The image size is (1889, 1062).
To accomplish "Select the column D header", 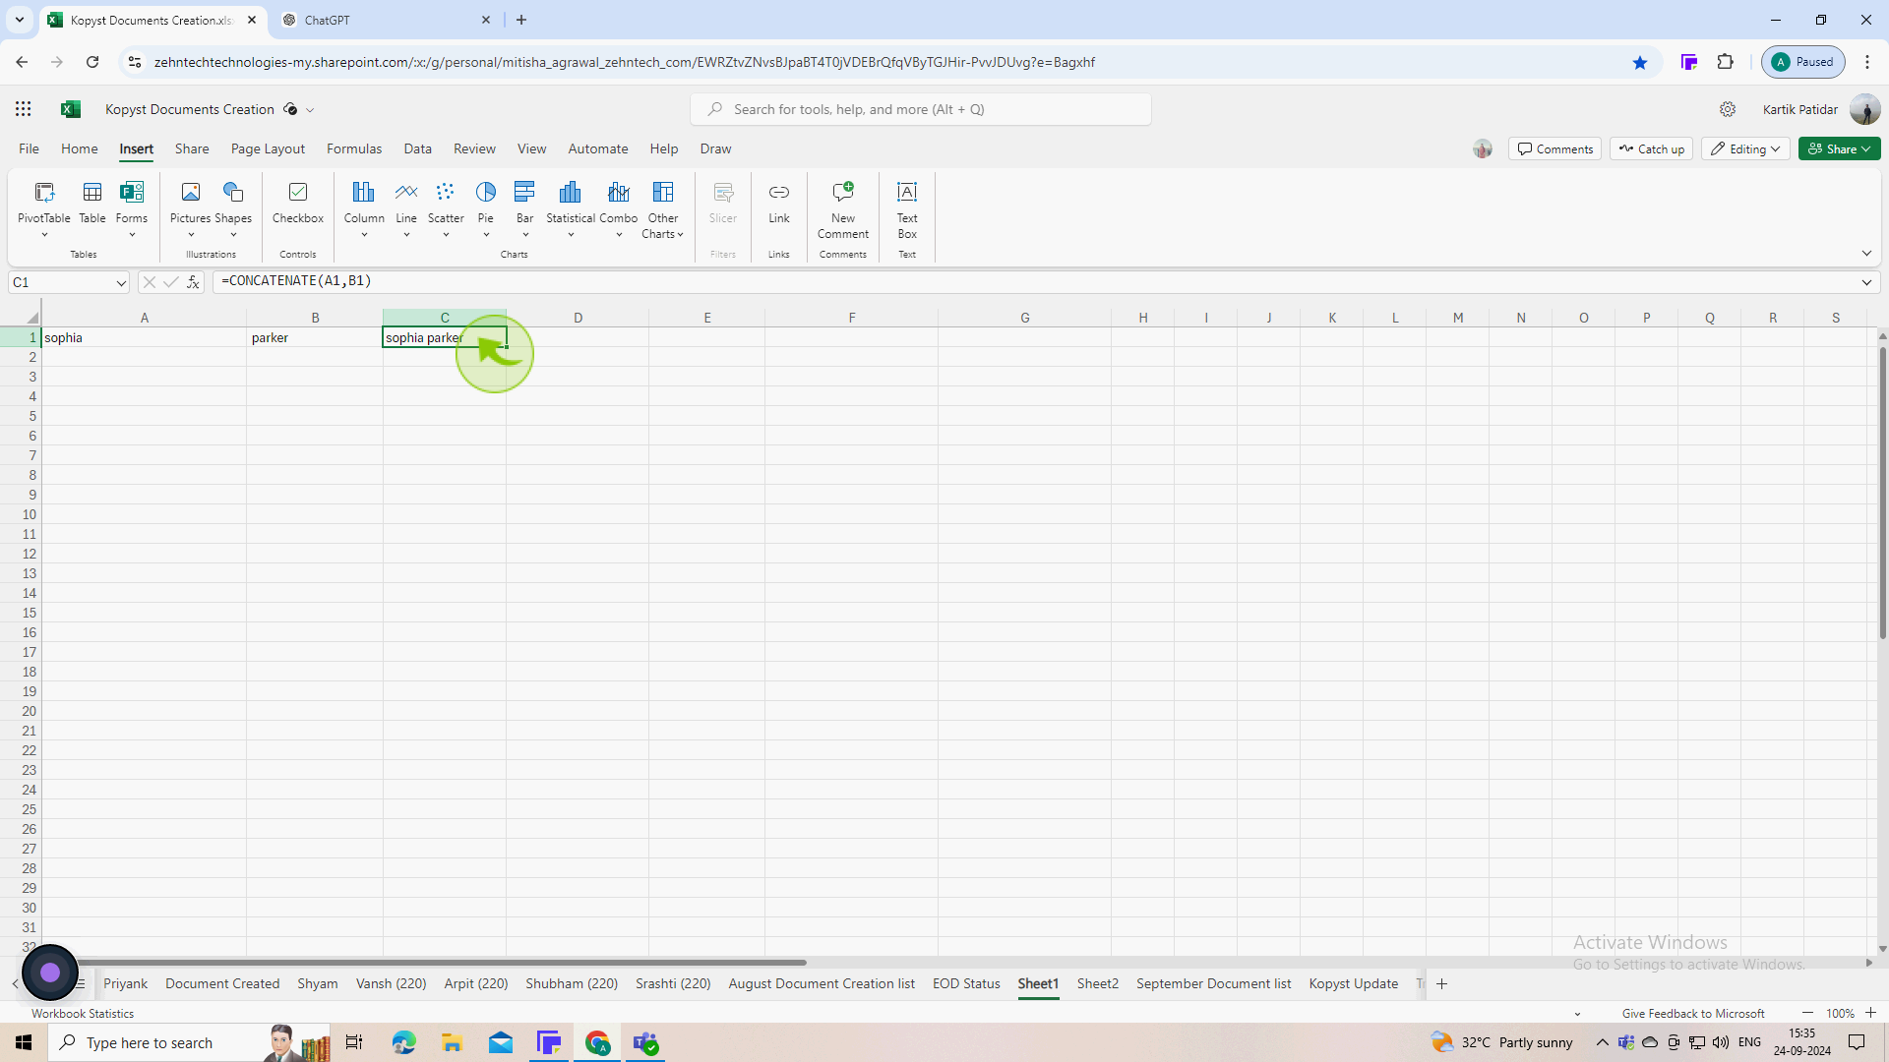I will (x=578, y=318).
